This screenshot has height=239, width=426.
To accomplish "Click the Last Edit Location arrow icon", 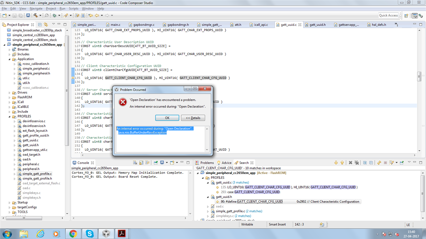I will tap(91, 15).
